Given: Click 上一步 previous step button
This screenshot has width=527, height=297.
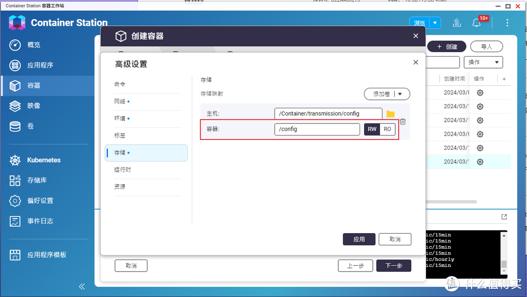Looking at the screenshot, I should [356, 266].
